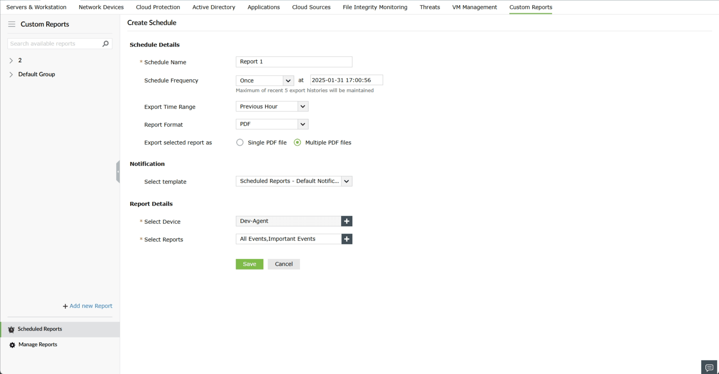The image size is (719, 374).
Task: Select the Custom Reports tab
Action: click(531, 7)
